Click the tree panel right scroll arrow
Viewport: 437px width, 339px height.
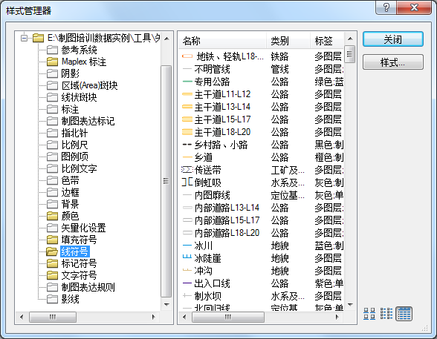tap(154, 317)
